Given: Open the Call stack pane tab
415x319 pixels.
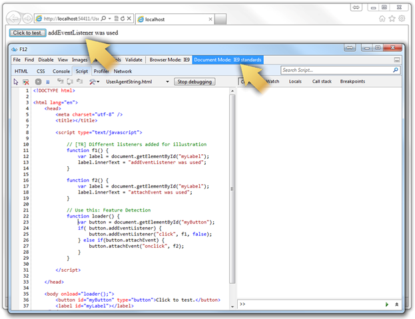Looking at the screenshot, I should tap(322, 82).
